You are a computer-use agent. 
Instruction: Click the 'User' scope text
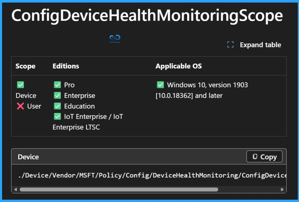pos(34,106)
